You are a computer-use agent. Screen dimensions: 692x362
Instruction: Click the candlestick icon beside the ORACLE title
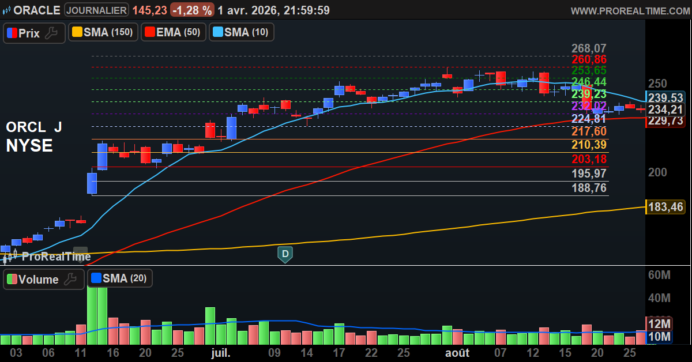(x=6, y=10)
